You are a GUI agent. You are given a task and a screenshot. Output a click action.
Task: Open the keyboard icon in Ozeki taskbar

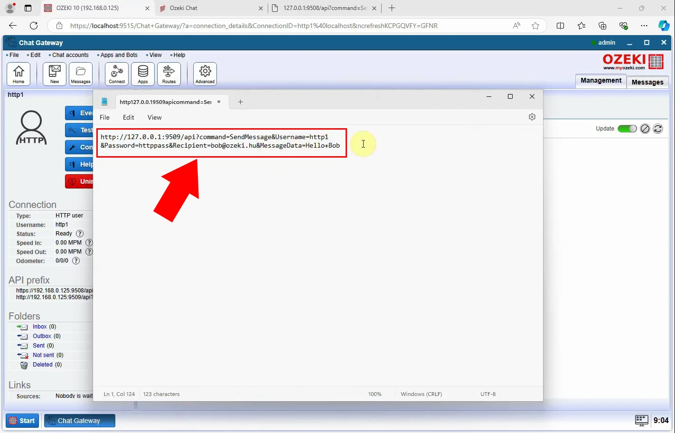pos(641,420)
